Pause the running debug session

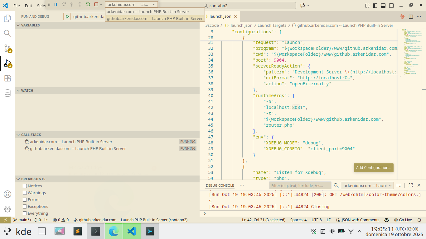[56, 4]
